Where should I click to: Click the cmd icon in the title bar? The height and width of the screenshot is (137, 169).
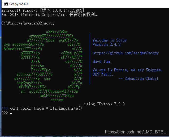click(x=6, y=4)
